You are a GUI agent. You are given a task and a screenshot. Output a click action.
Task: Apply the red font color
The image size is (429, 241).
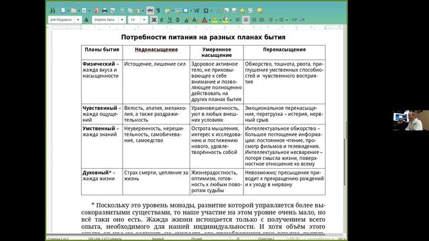[x=204, y=20]
